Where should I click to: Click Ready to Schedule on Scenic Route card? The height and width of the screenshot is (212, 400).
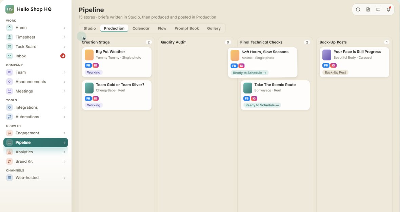262,105
